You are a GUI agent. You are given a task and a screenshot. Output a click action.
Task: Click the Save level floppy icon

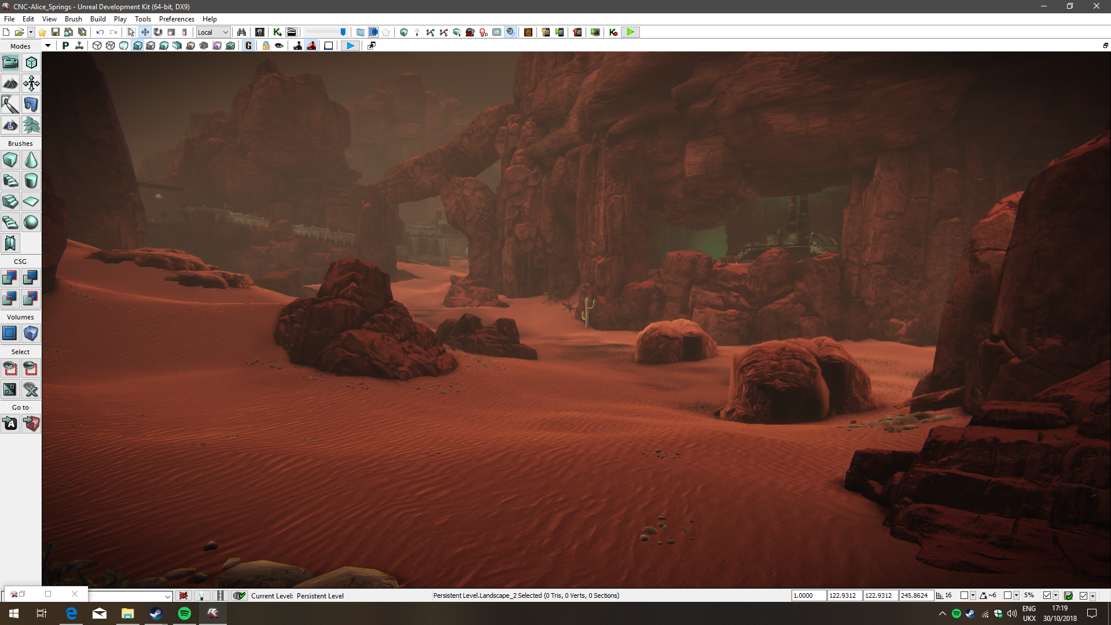[56, 32]
